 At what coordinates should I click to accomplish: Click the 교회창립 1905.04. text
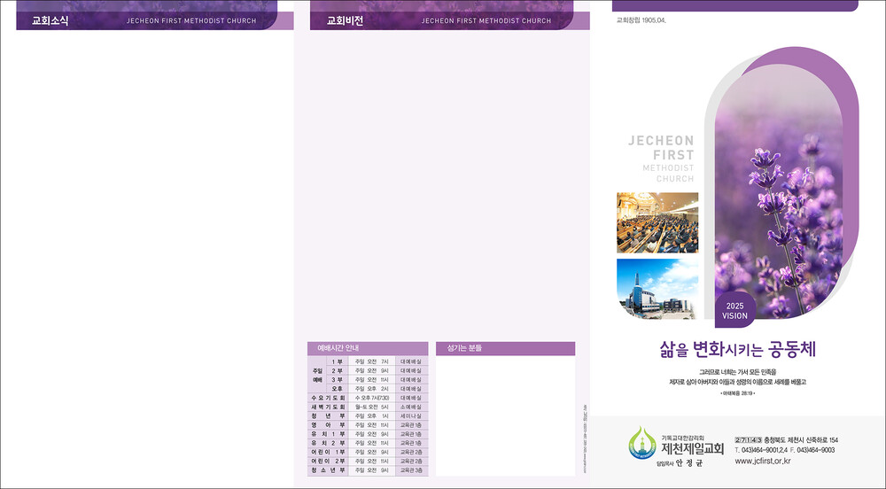tap(640, 19)
